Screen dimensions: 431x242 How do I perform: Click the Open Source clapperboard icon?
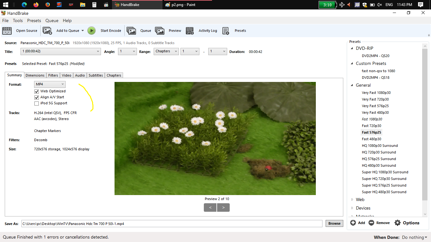click(7, 31)
